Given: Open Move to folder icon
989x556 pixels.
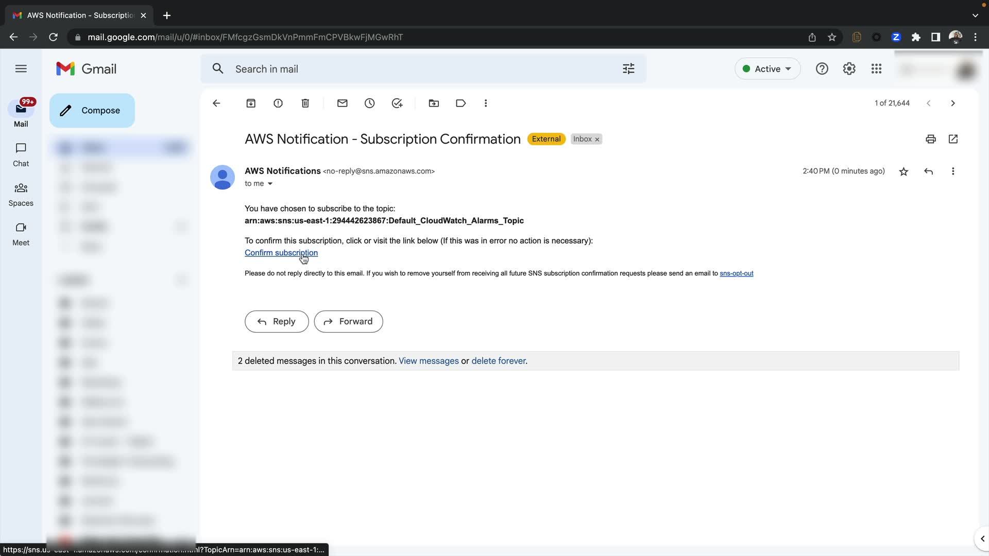Looking at the screenshot, I should click(434, 103).
